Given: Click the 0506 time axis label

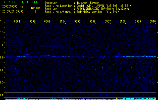Looking at the screenshot, I should [92, 21].
